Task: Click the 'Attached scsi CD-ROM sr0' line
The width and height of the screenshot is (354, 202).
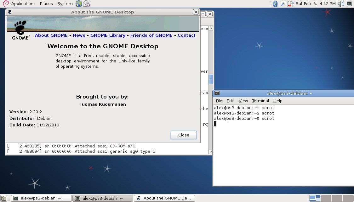Action: [71, 146]
